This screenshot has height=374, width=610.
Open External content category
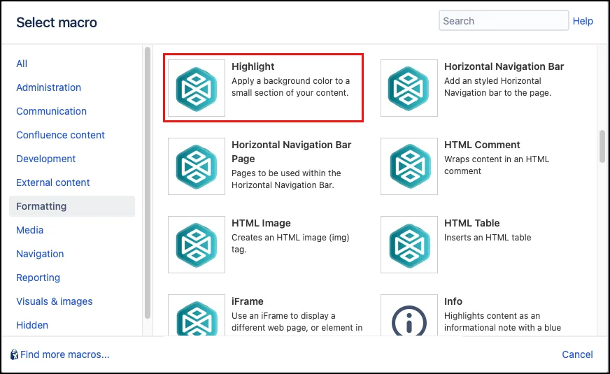tap(53, 182)
